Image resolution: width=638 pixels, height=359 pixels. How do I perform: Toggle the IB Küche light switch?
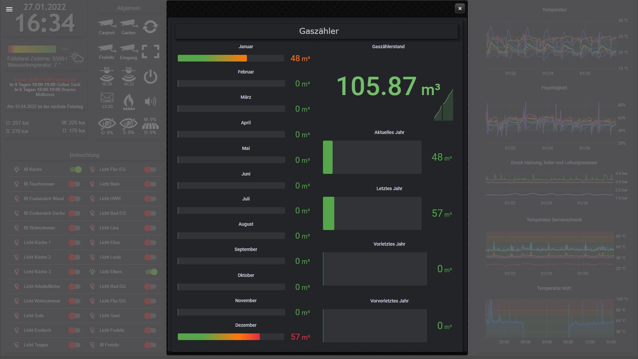(76, 170)
